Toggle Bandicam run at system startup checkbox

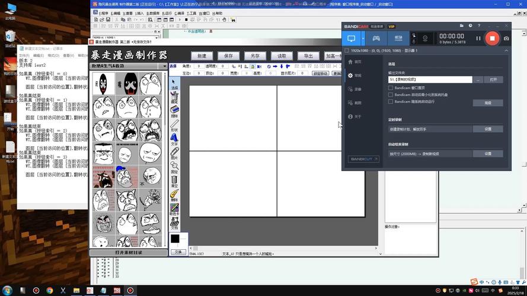[391, 102]
